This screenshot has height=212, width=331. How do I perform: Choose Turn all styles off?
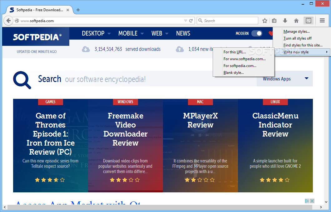pos(298,38)
